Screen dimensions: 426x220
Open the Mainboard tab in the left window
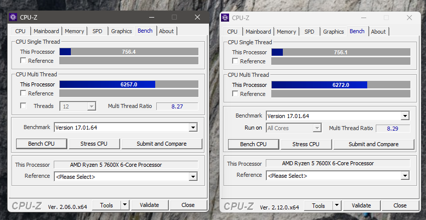click(46, 31)
